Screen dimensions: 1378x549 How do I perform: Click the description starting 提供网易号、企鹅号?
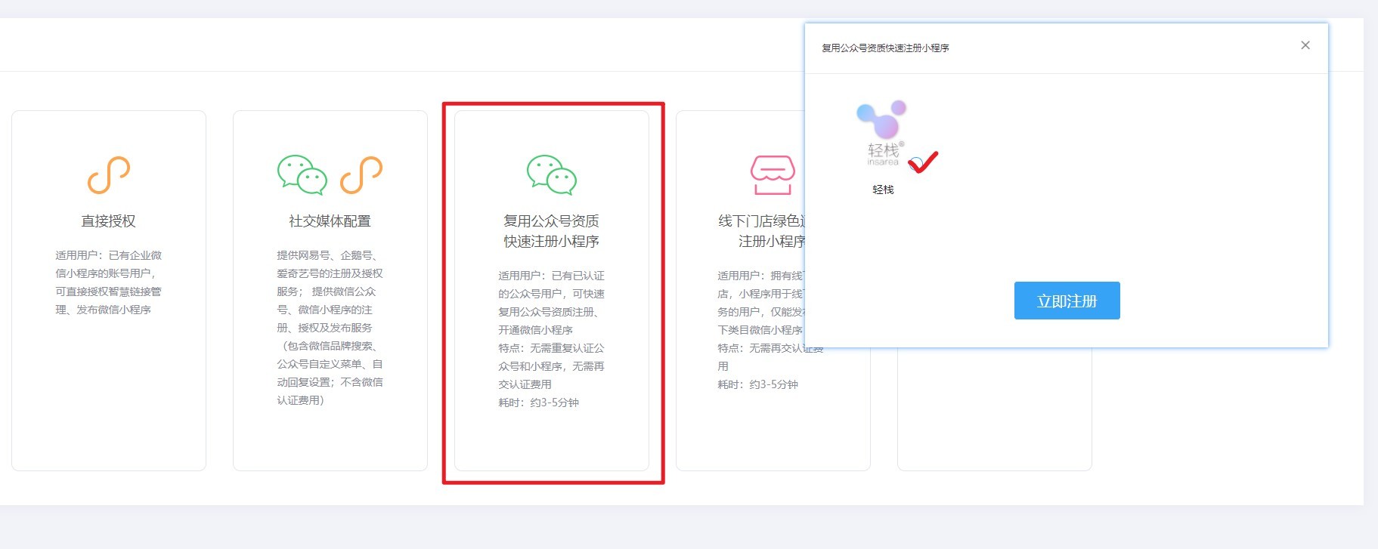[330, 328]
